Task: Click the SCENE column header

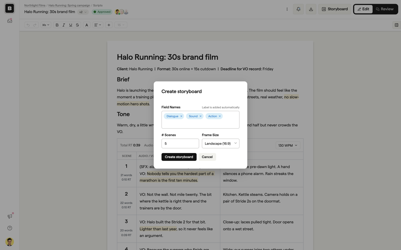Action: [127, 156]
